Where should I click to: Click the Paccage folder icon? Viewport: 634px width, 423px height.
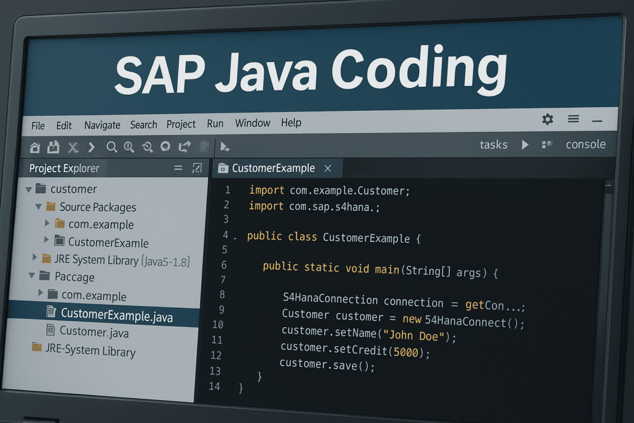tap(45, 276)
